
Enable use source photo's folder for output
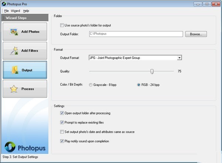pyautogui.click(x=62, y=25)
